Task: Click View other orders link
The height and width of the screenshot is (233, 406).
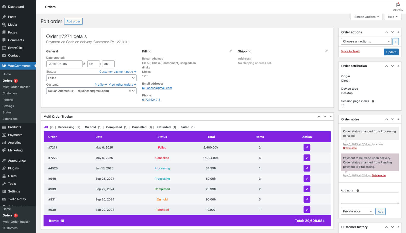Action: [x=123, y=85]
